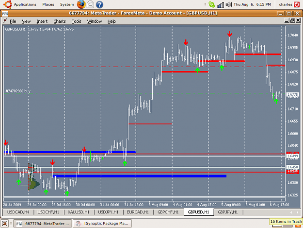Launch Firefox from the top panel
The image size is (303, 228).
tap(81, 4)
